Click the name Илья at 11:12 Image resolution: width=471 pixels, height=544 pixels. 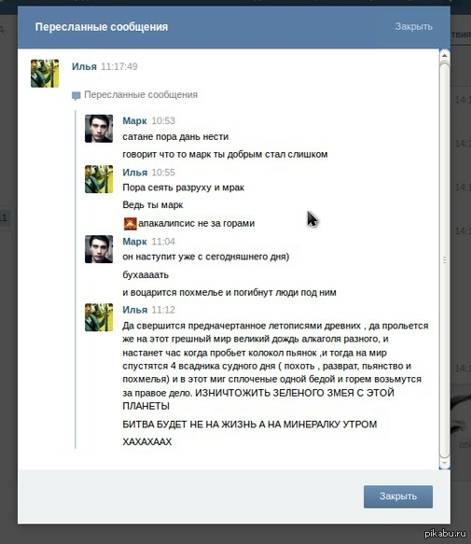[x=134, y=310]
